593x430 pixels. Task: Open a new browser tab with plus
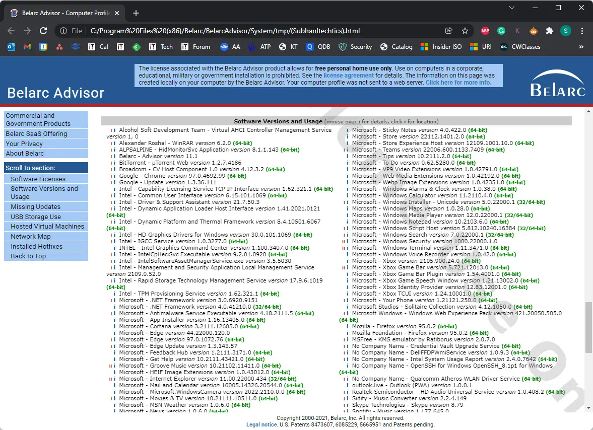[136, 13]
